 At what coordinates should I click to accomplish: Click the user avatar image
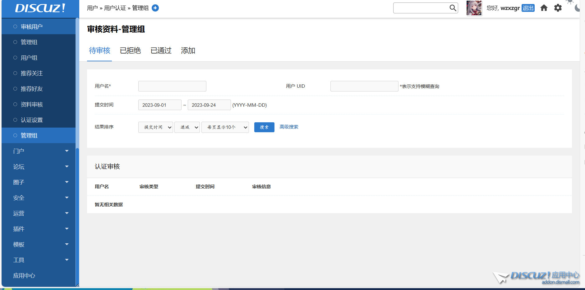coord(474,8)
